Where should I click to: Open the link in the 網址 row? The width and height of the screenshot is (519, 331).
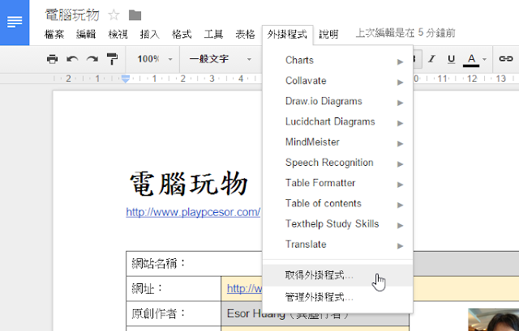pyautogui.click(x=244, y=289)
